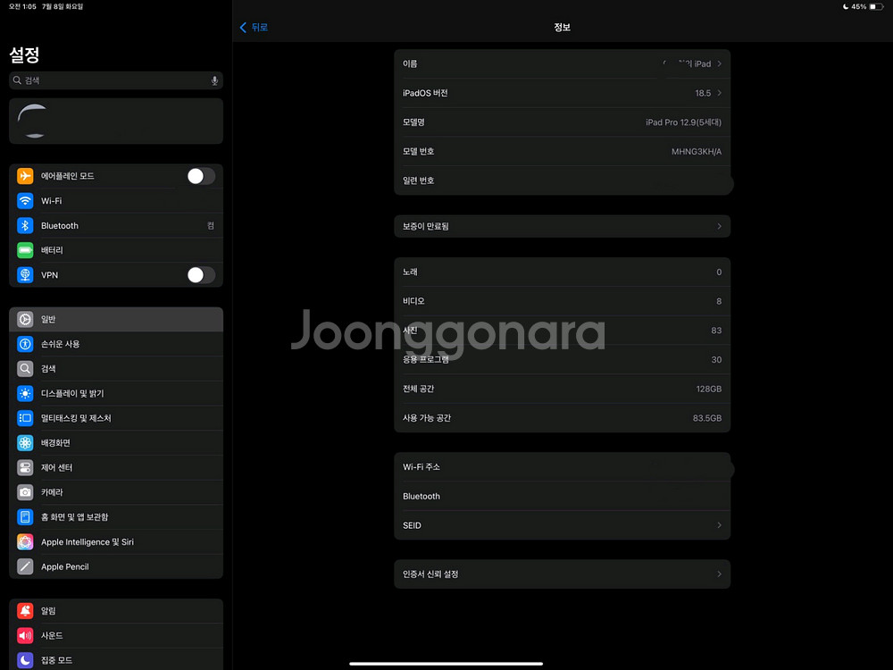Open 디스플레이 및 밝기 sun icon
The width and height of the screenshot is (893, 670).
click(x=25, y=394)
